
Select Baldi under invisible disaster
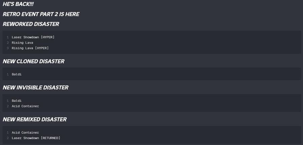(16, 101)
